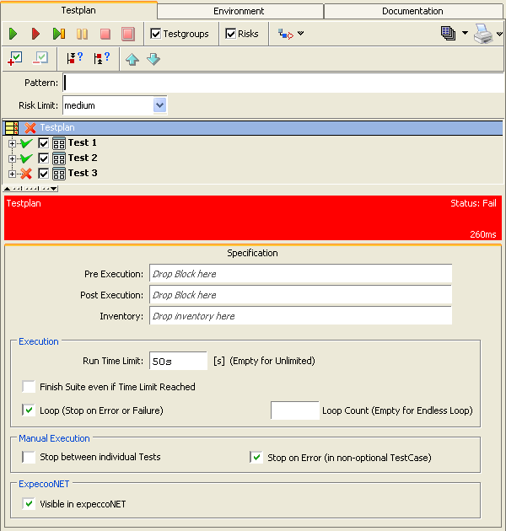Open the Documentation tab
Screen dimensions: 506x531
pyautogui.click(x=412, y=11)
